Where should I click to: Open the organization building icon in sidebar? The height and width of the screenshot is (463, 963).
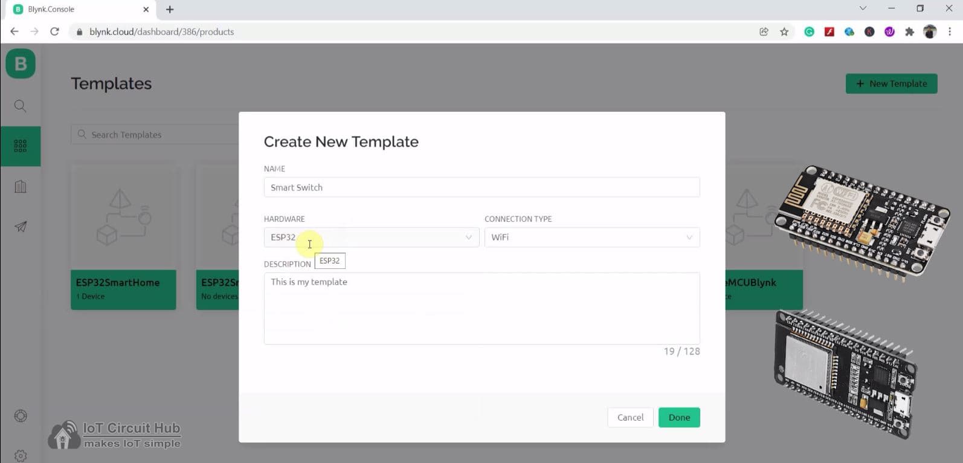point(21,187)
